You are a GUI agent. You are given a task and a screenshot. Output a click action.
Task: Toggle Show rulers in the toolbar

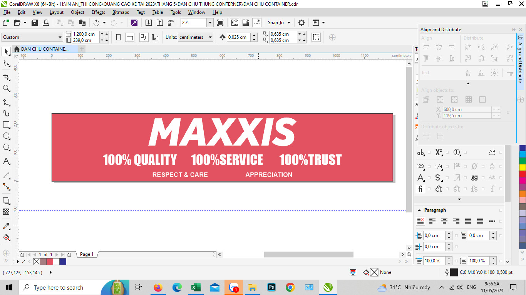point(235,23)
